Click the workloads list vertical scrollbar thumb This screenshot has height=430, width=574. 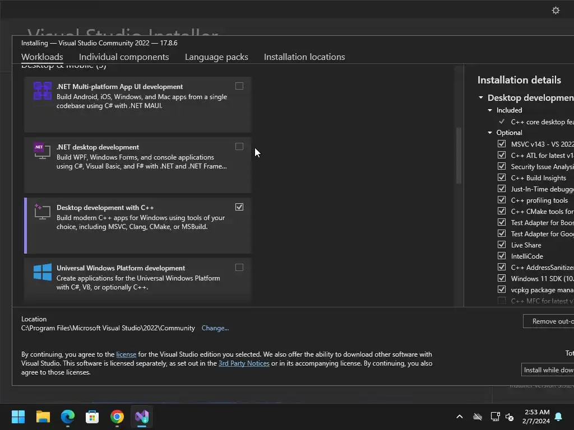point(459,156)
